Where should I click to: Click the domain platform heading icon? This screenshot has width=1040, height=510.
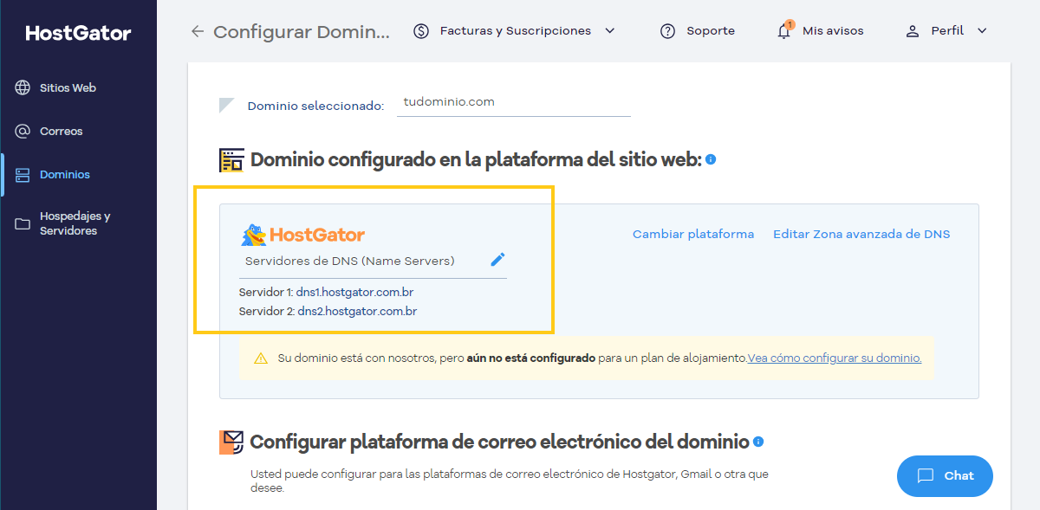(x=231, y=160)
